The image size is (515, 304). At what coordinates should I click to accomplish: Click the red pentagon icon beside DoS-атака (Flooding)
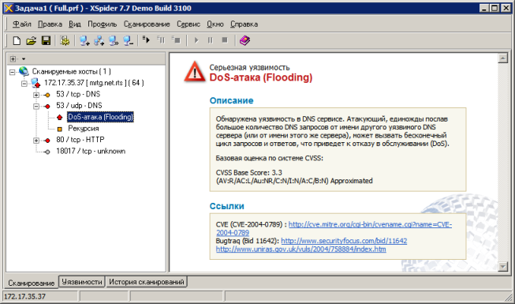pyautogui.click(x=59, y=117)
